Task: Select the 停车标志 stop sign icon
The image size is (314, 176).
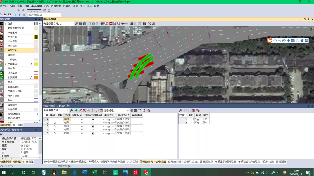Action: tap(1, 46)
